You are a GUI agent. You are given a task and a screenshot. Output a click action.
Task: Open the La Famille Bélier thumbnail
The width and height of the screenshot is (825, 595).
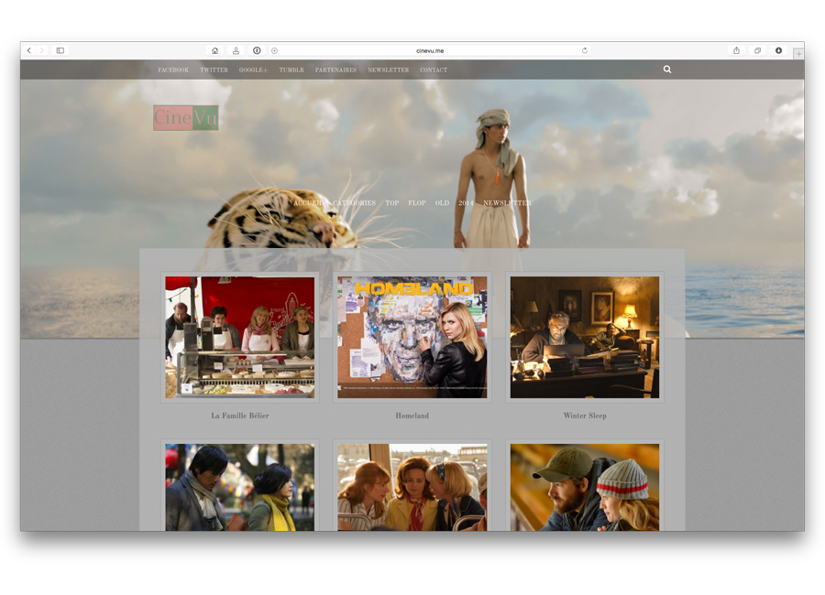[240, 337]
